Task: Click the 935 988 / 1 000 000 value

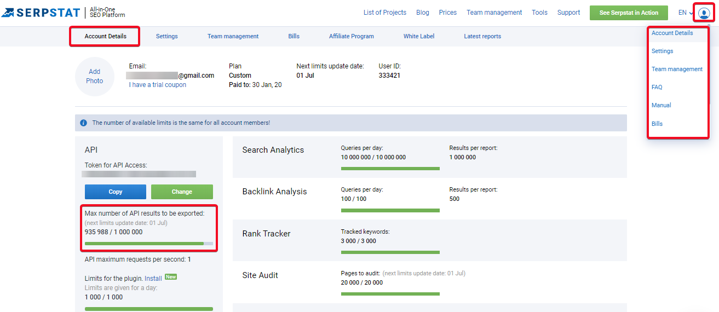Action: point(113,232)
